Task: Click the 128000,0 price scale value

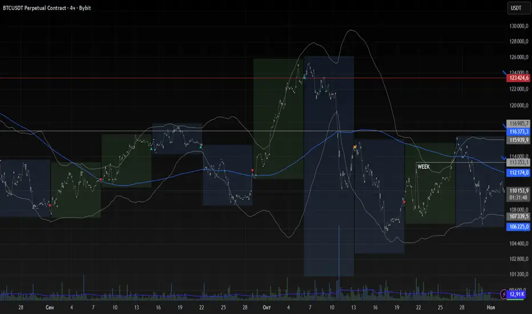Action: (519, 42)
